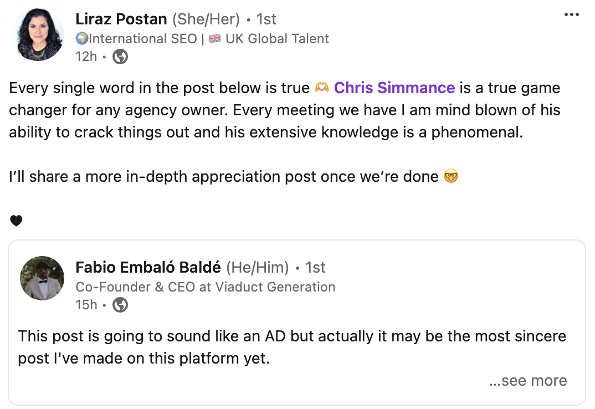Click the 1st connection badge next to Liraz Postan

pos(266,19)
